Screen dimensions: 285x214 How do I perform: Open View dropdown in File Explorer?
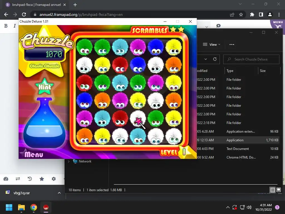[212, 44]
